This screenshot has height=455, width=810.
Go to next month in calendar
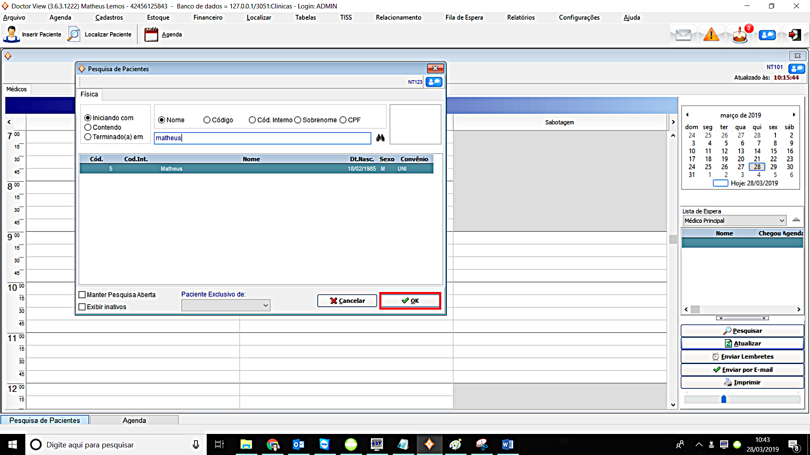794,115
